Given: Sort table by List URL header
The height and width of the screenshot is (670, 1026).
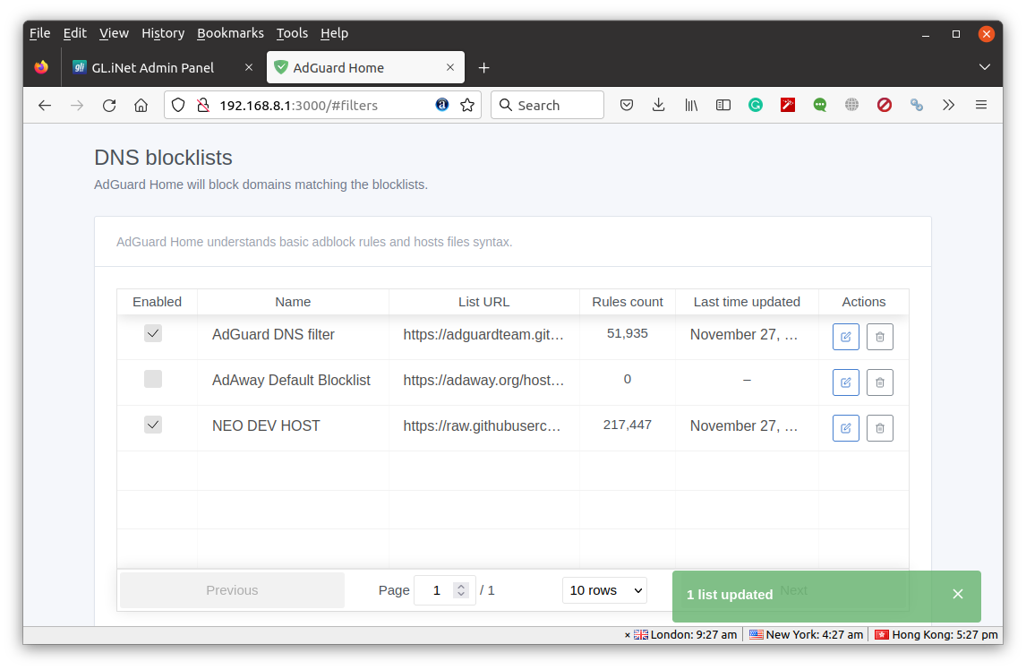Looking at the screenshot, I should coord(484,302).
